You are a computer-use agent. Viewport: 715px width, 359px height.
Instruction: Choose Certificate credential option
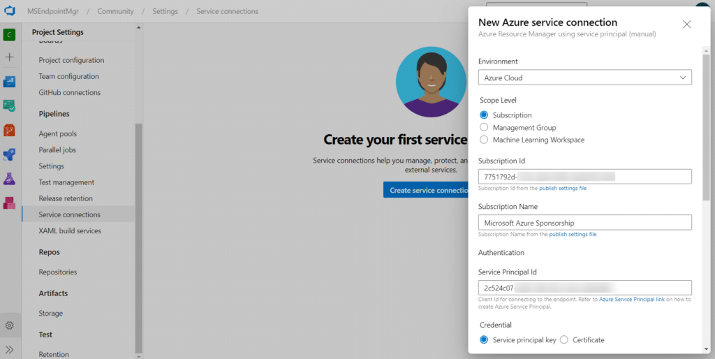point(564,340)
